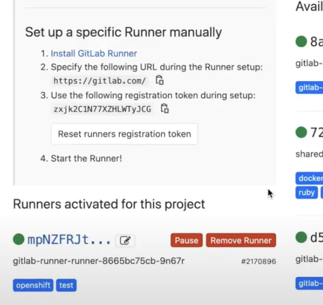Click the gitlab- tag under runner 8a

310,88
